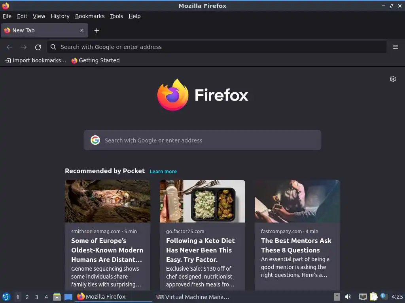The image size is (405, 303).
Task: Open the taskbar start menu launcher
Action: coord(6,297)
